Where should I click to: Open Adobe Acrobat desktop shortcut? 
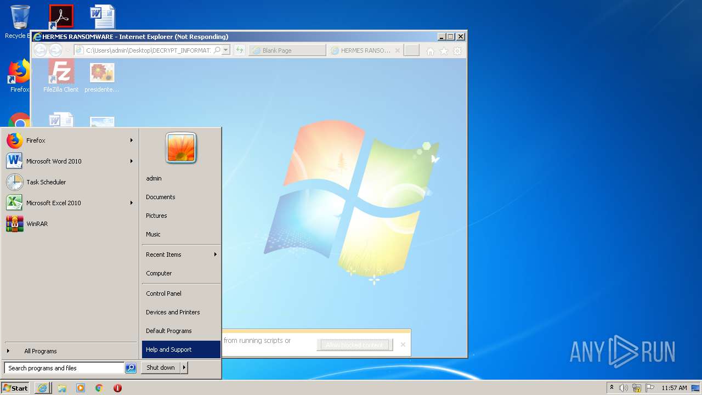61,16
